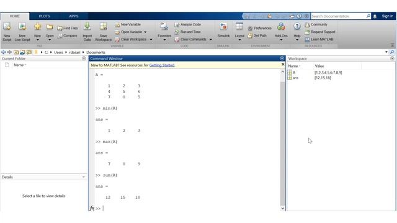Go forward using the right arrow in address bar
The height and width of the screenshot is (223, 397).
(x=10, y=52)
